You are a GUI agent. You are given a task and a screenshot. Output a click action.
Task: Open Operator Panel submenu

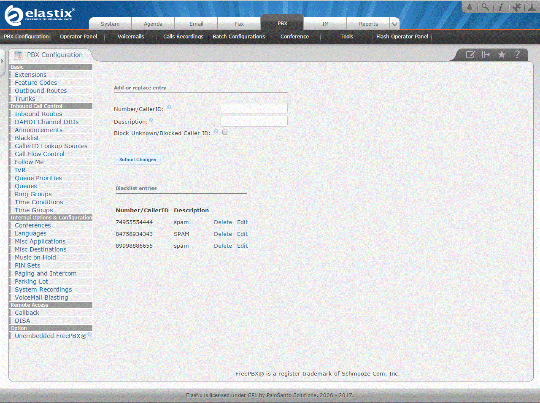[x=78, y=36]
